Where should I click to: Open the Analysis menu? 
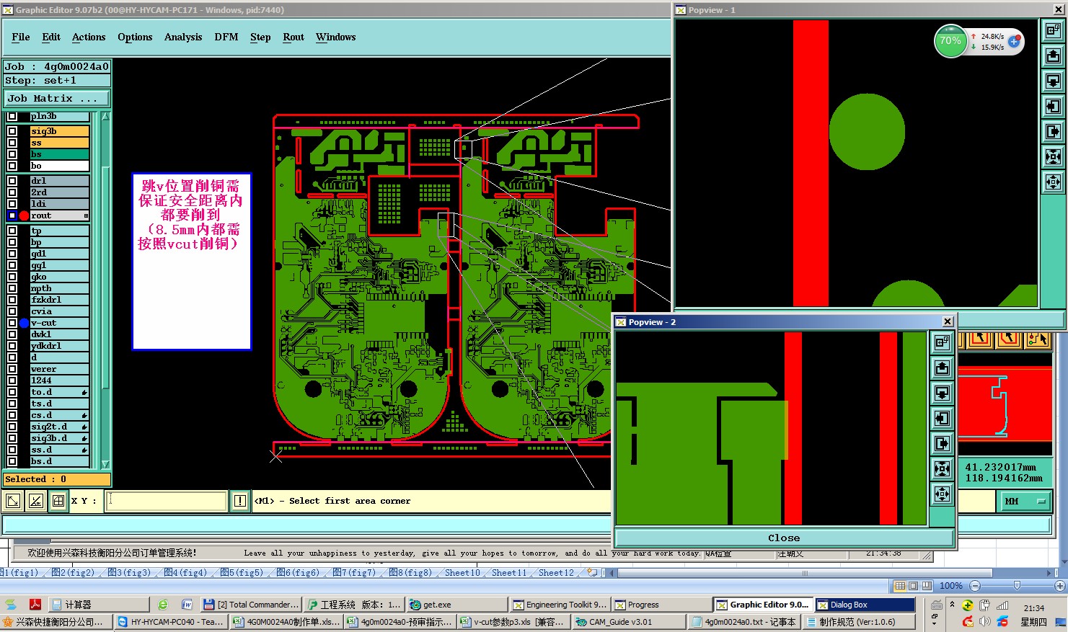coord(183,37)
